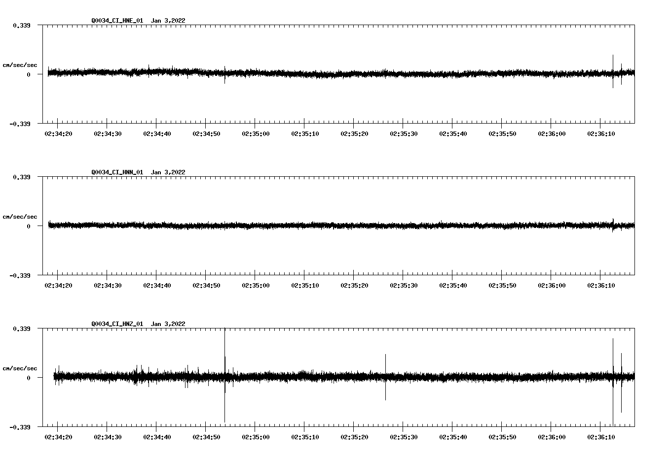This screenshot has height=455, width=670.
Task: Pick 02:36:10 time label under HNZ plot
Action: point(601,437)
